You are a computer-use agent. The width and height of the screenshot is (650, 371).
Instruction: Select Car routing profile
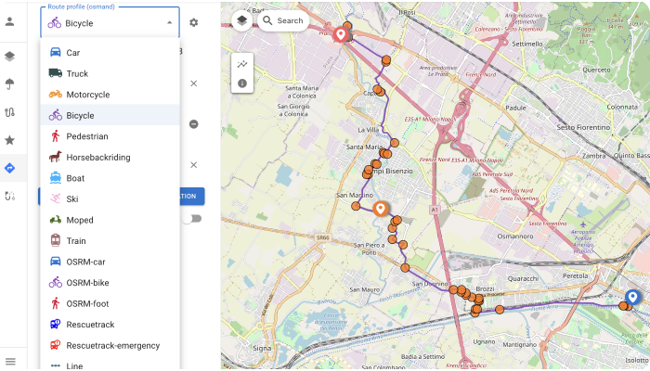[72, 53]
